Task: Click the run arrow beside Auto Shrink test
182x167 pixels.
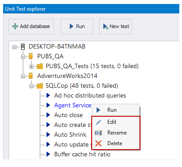Action: click(48, 134)
